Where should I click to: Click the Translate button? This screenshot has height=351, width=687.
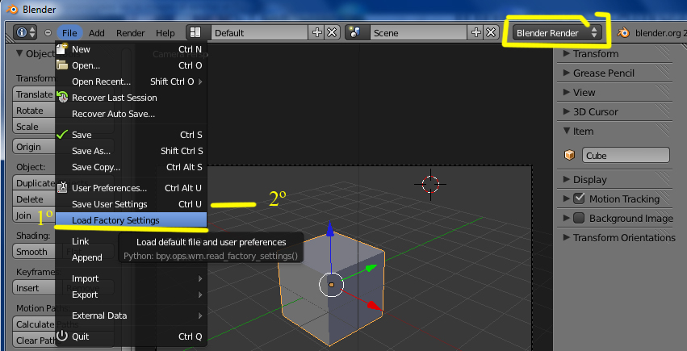[x=34, y=94]
